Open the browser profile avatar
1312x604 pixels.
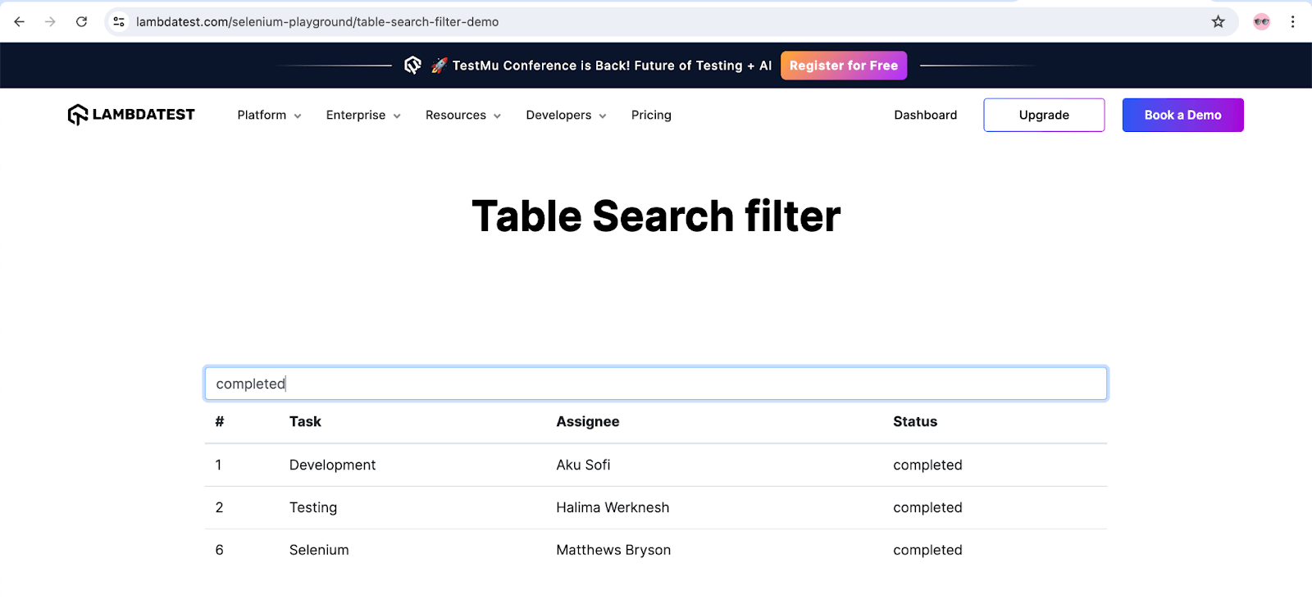coord(1261,22)
